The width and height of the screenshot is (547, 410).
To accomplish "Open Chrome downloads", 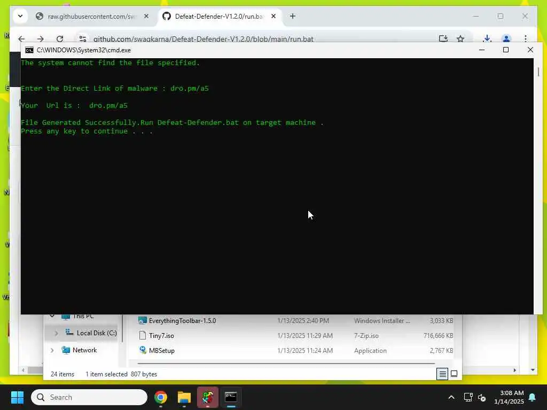I will pos(487,38).
